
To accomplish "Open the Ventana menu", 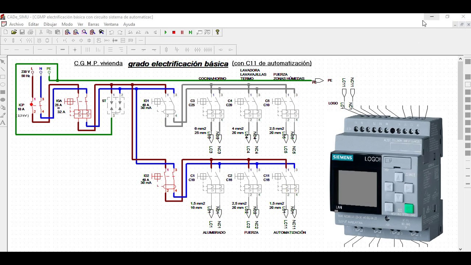I will [111, 24].
